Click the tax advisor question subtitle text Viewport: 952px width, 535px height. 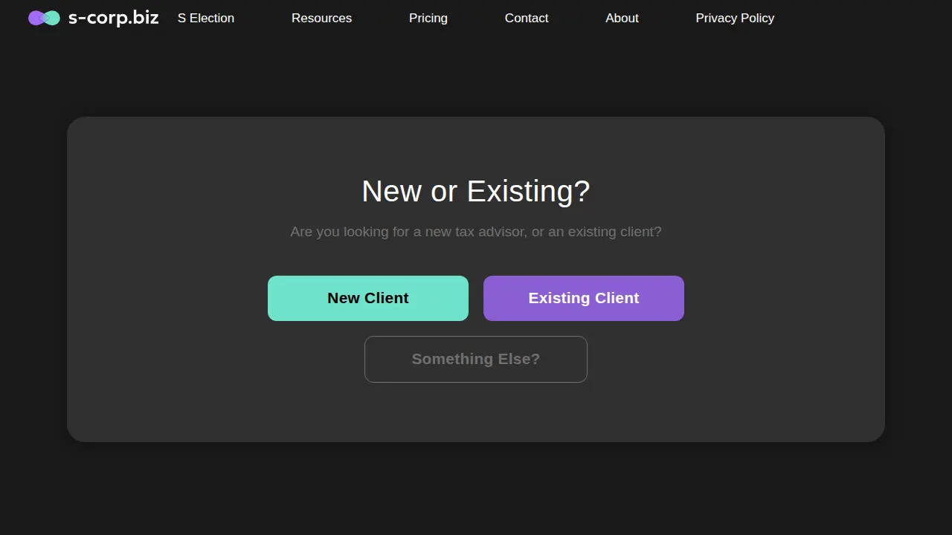(x=476, y=232)
